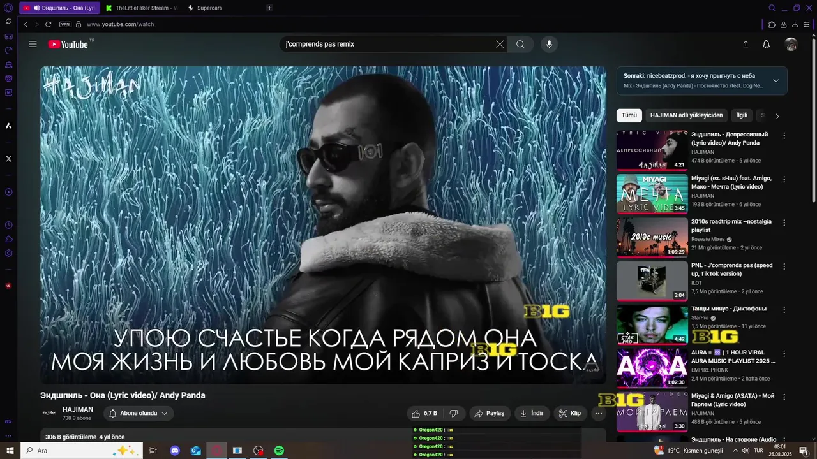Open GX Cleaner broom icon in sidebar
817x459 pixels.
pyautogui.click(x=8, y=64)
